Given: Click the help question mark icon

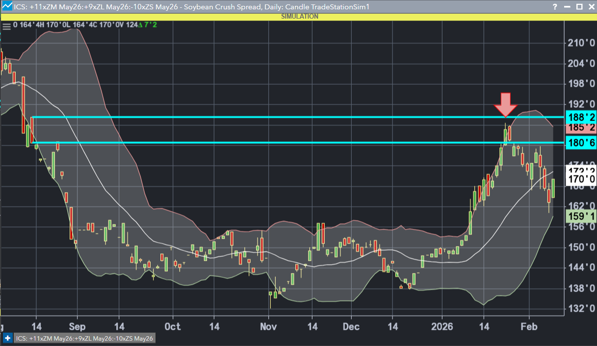Looking at the screenshot, I should [554, 6].
